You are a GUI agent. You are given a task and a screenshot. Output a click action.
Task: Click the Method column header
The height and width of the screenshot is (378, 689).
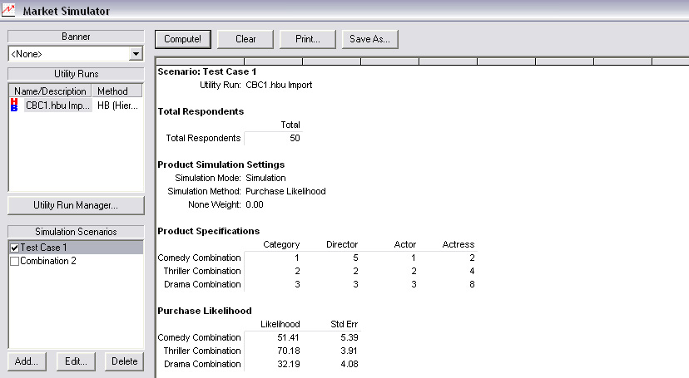[116, 91]
